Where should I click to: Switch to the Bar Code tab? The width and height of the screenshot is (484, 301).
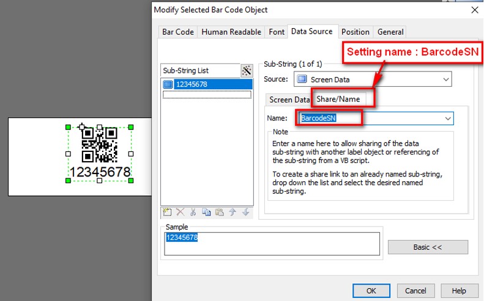point(178,32)
